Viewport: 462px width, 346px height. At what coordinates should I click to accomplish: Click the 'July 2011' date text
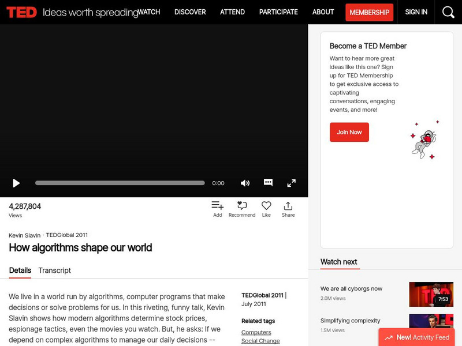click(254, 304)
